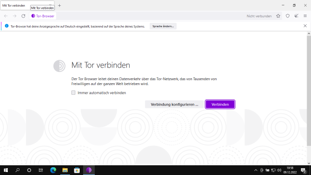
Task: Bookmark this page with the star icon
Action: (x=278, y=16)
